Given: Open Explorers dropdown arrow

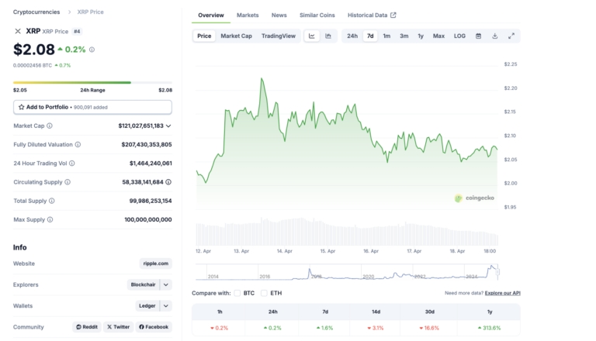Looking at the screenshot, I should click(x=166, y=284).
